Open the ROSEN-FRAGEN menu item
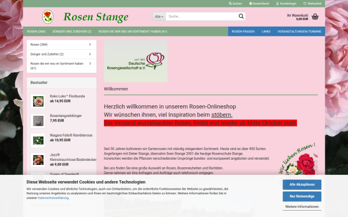This screenshot has height=217, width=348. [x=243, y=31]
